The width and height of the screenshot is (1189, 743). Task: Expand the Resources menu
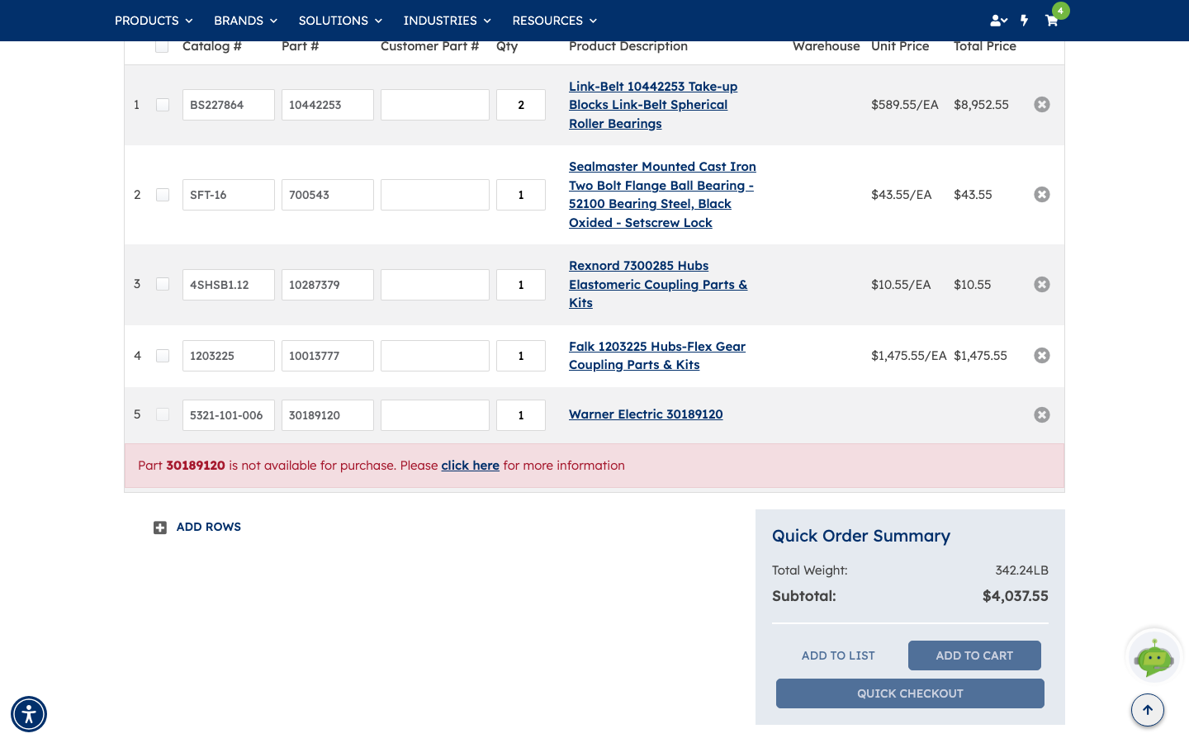tap(554, 21)
